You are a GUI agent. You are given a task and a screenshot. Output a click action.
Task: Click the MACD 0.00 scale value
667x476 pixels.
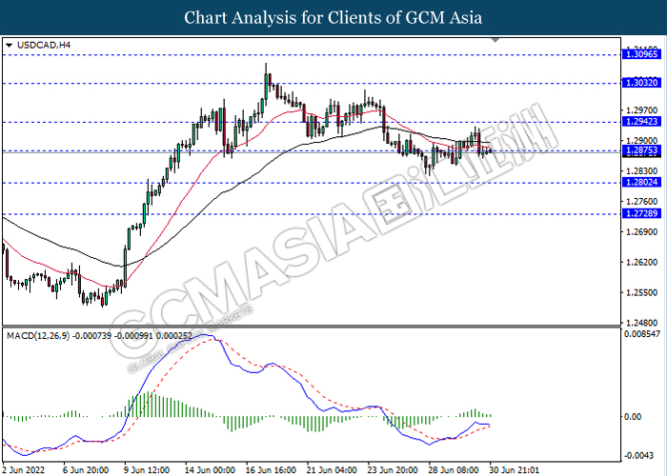click(x=633, y=417)
